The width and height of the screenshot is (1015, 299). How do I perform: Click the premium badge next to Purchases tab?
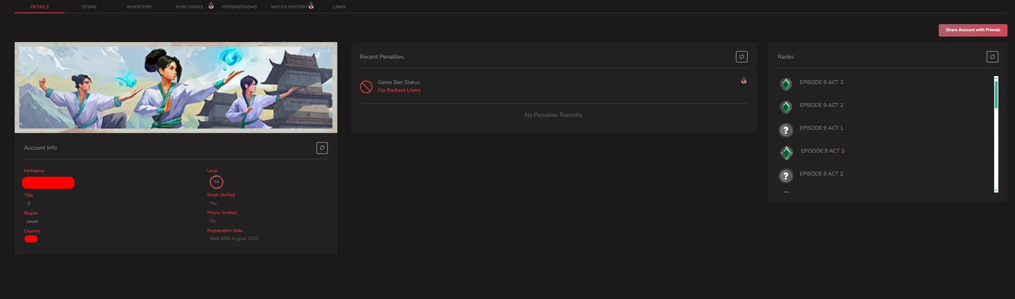coord(211,5)
